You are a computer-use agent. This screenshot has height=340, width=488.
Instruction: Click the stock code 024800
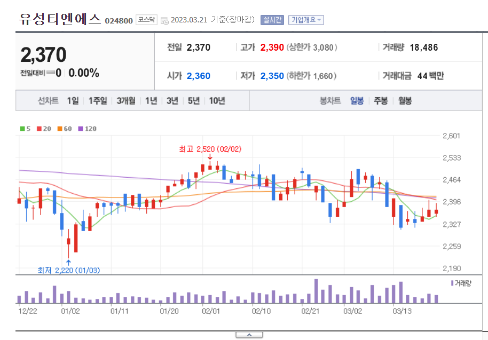(119, 21)
